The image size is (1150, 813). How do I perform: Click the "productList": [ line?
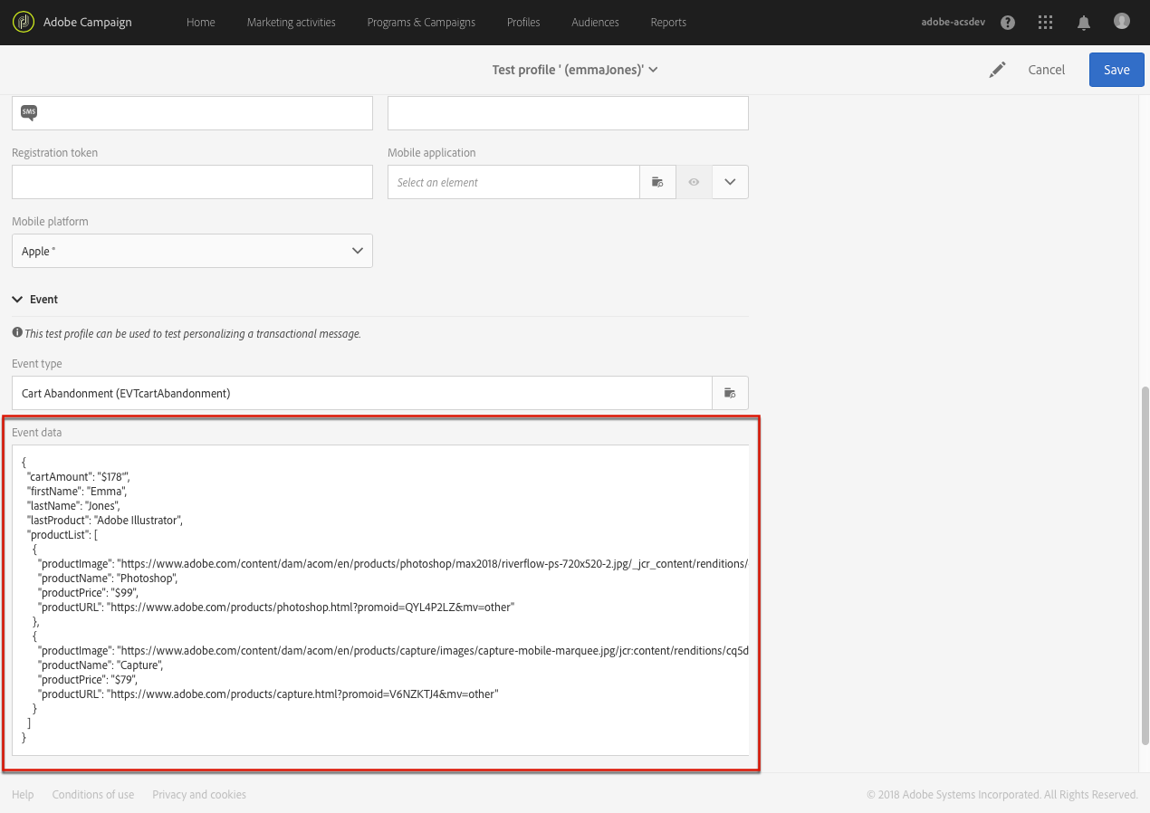click(x=62, y=535)
